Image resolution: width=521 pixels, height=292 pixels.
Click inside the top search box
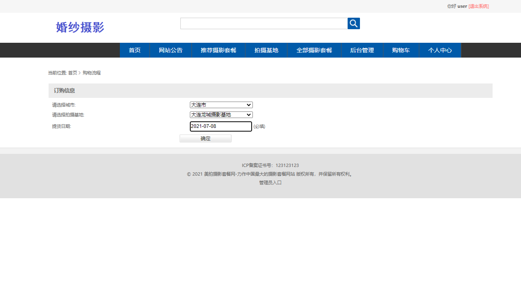point(264,23)
